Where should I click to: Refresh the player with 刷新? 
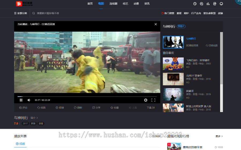click(78, 108)
